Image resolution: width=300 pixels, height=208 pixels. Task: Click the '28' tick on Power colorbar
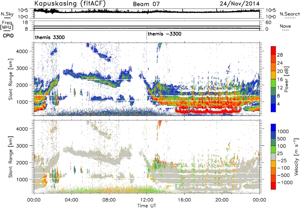coord(280,55)
